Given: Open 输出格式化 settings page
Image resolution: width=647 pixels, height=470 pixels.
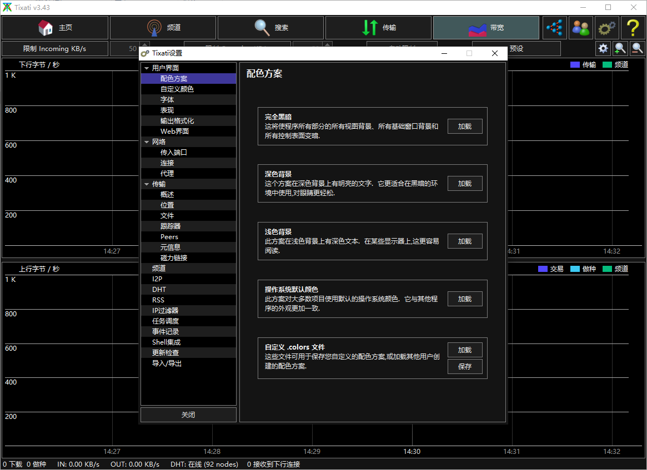Looking at the screenshot, I should coord(189,121).
